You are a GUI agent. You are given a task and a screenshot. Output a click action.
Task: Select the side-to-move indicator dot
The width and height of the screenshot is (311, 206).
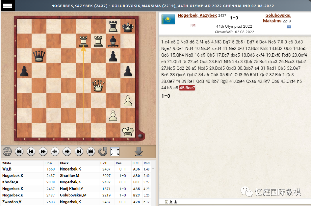[x=140, y=136]
